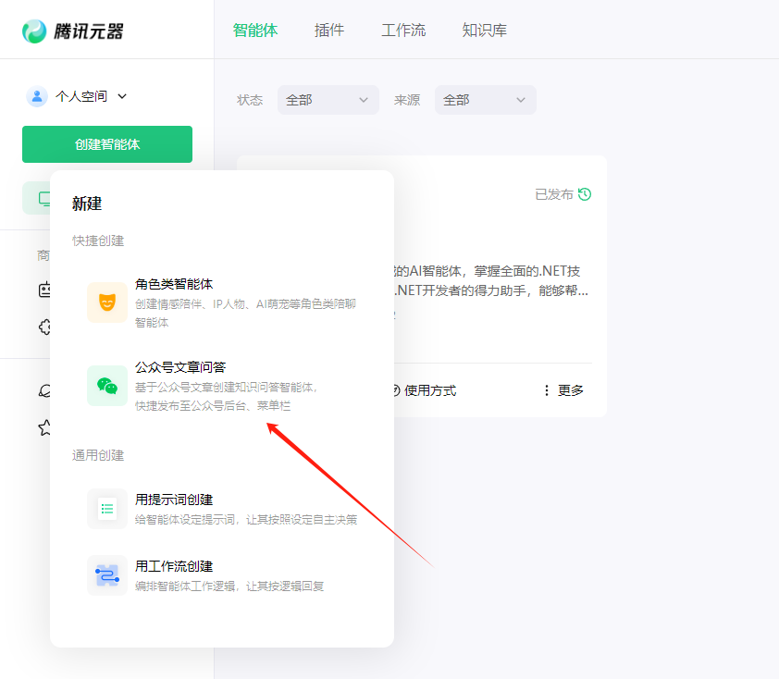Click the 通用创建 section label
The height and width of the screenshot is (679, 779).
(x=98, y=455)
